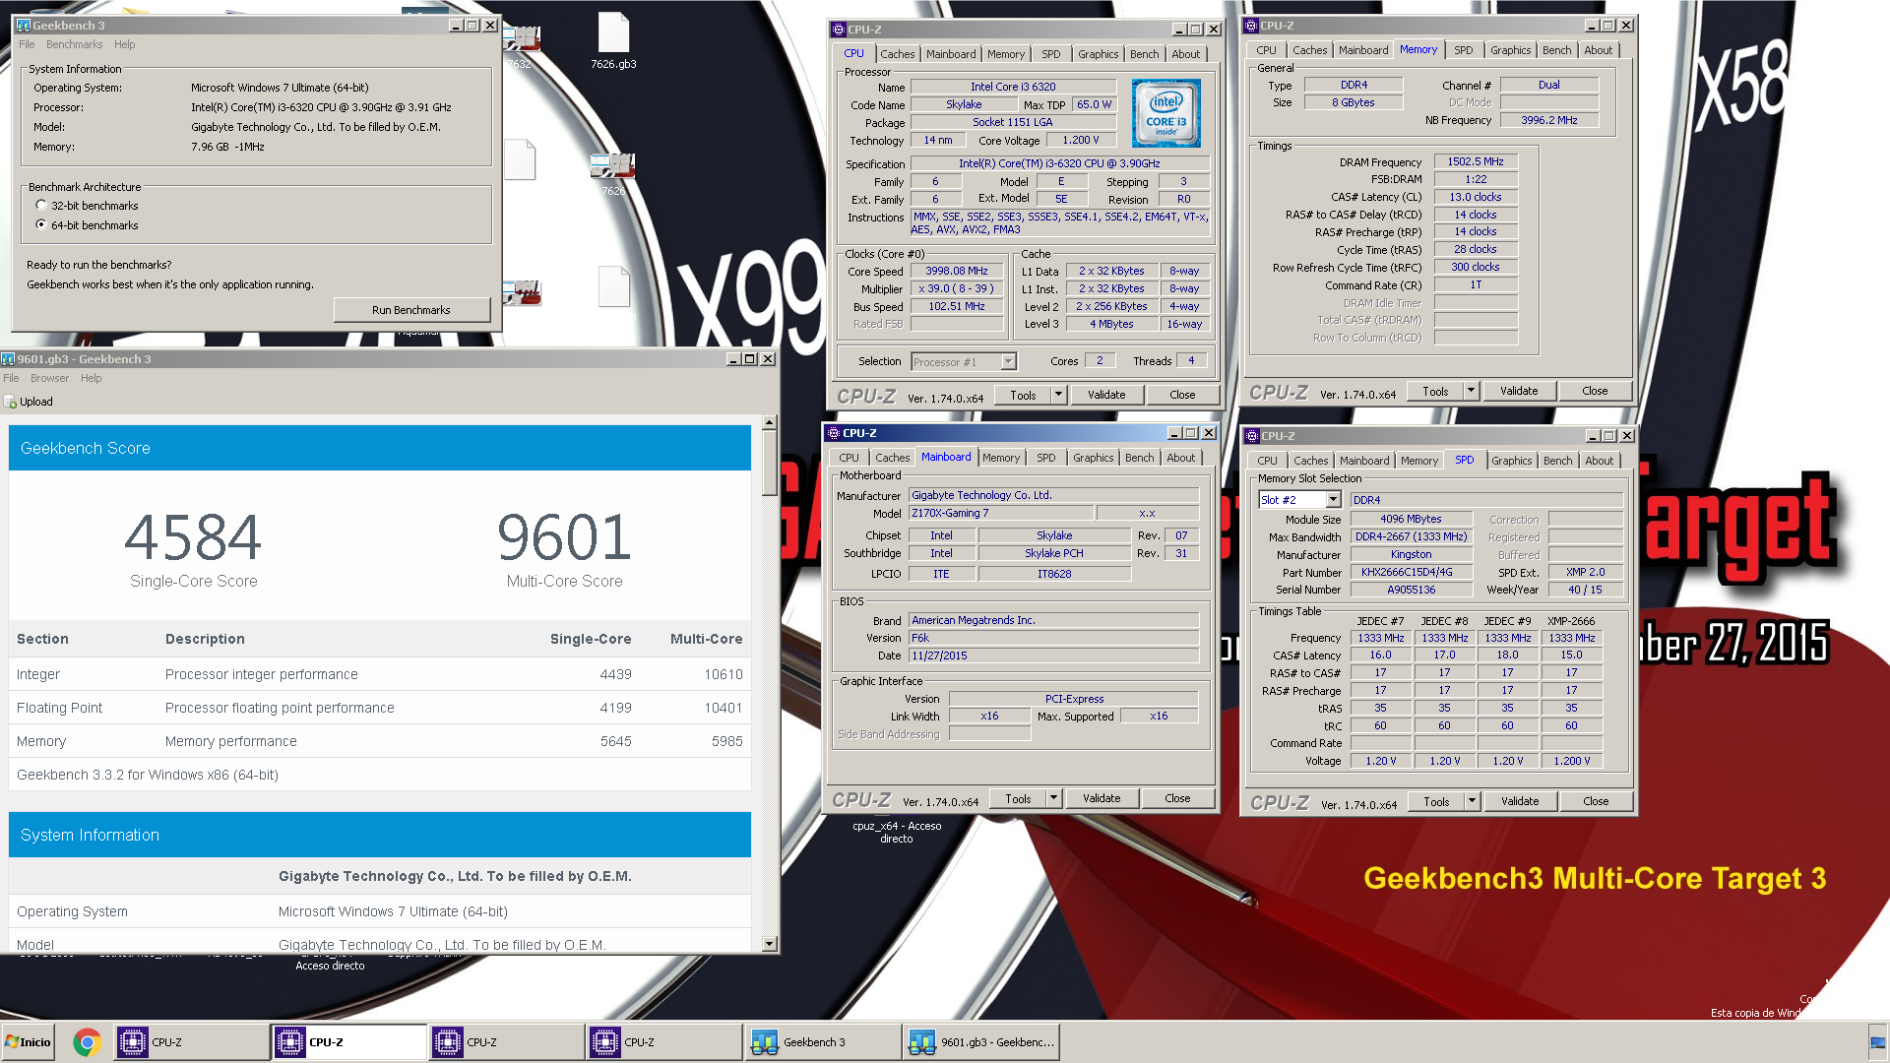Expand Tools dropdown arrow in CPU-Z SPD window
The height and width of the screenshot is (1063, 1890).
1472,802
